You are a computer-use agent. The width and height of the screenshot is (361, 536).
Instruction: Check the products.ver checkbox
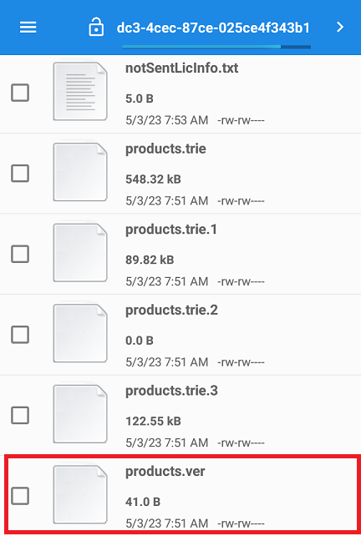tap(20, 496)
